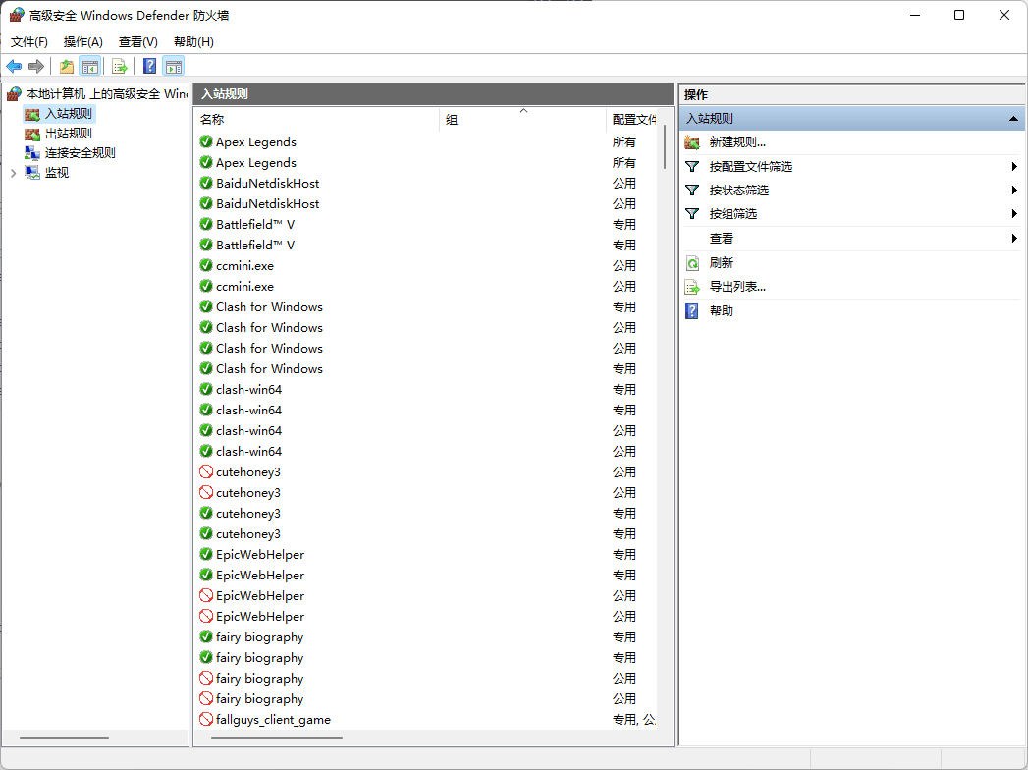
Task: Select 入站规则 in the left tree
Action: [x=68, y=114]
